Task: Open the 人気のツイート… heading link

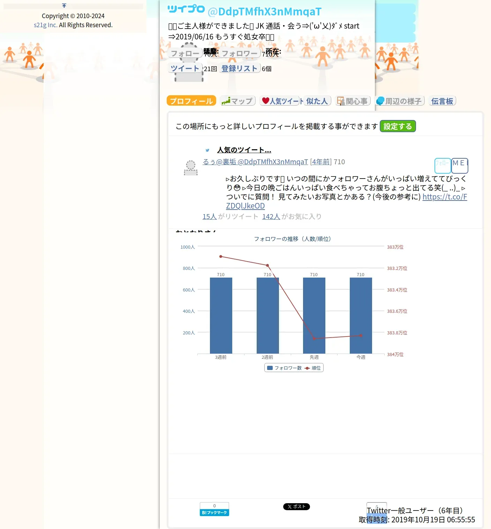Action: point(244,150)
